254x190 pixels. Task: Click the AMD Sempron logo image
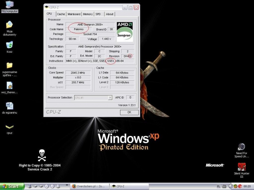(125, 32)
